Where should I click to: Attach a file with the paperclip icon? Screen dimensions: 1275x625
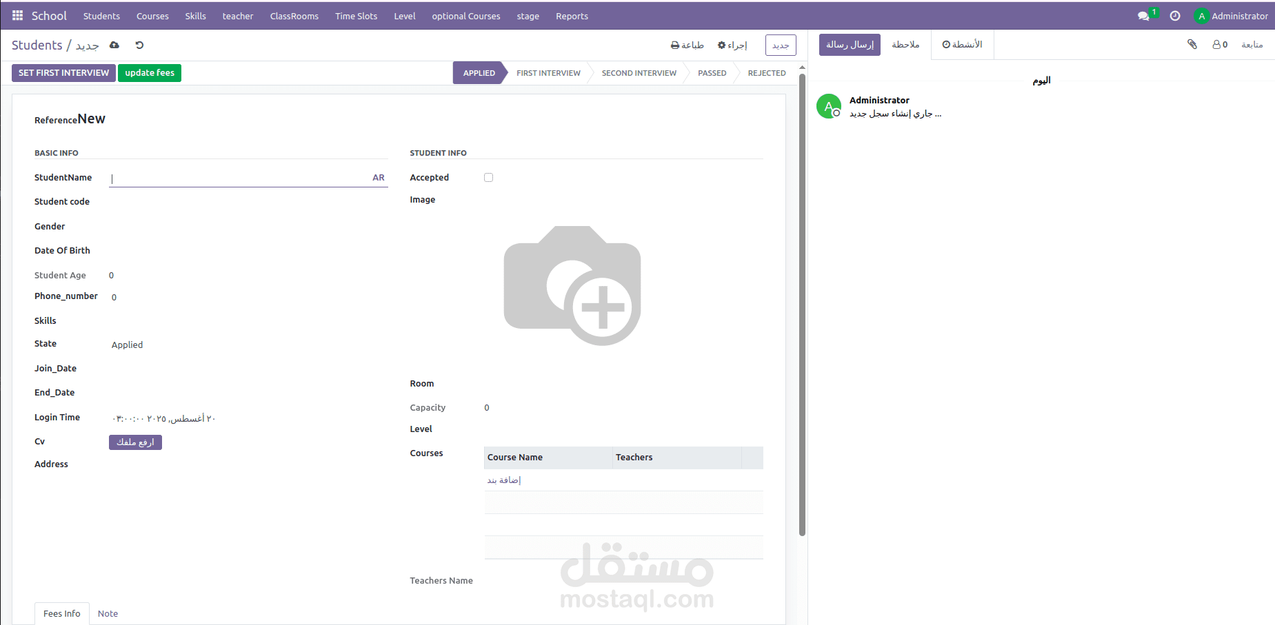click(x=1192, y=43)
